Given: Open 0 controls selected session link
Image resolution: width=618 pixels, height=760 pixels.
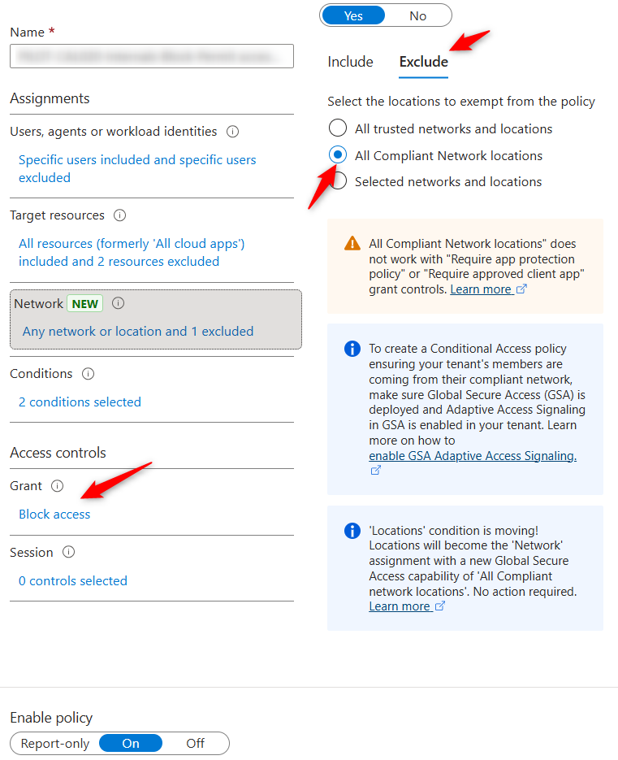Looking at the screenshot, I should pyautogui.click(x=73, y=581).
